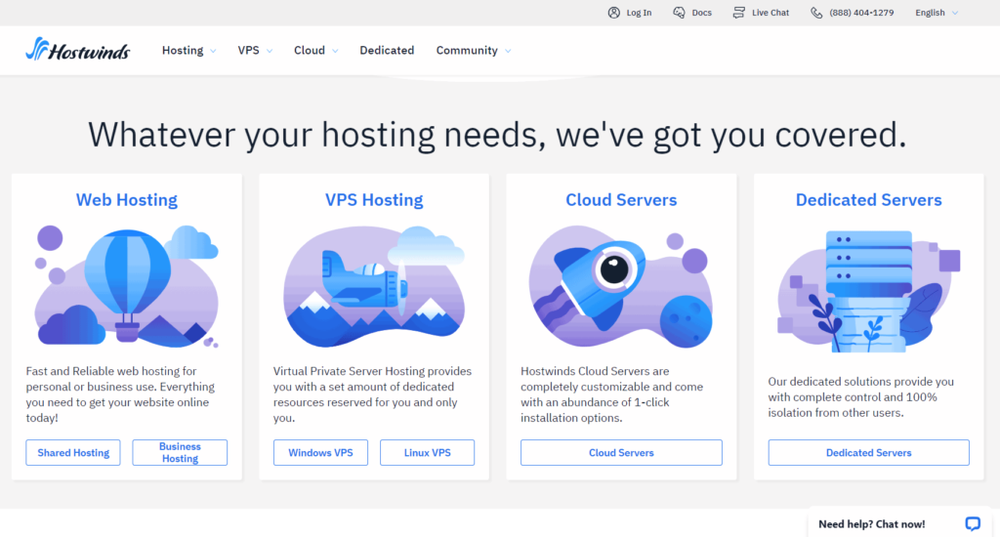Open the VPS navigation menu
Viewport: 1000px width, 537px height.
[x=255, y=51]
